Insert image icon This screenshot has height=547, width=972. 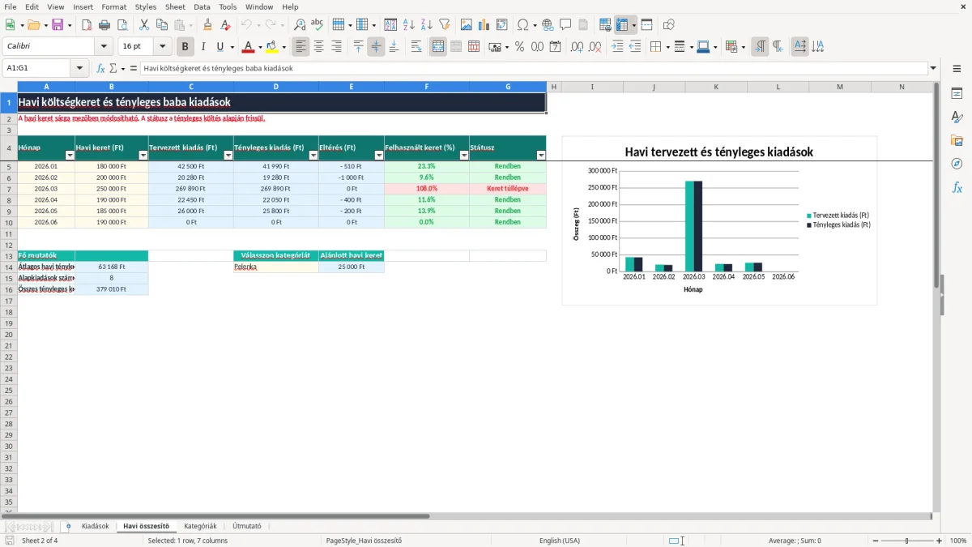[467, 25]
